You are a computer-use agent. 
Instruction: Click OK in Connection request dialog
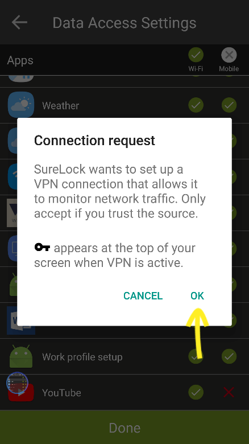tap(197, 295)
